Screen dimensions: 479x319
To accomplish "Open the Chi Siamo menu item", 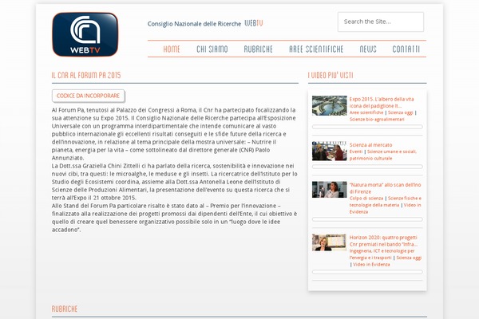I will [212, 49].
